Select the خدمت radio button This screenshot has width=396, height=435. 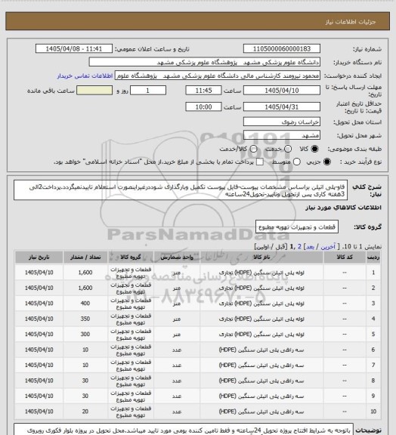point(288,149)
